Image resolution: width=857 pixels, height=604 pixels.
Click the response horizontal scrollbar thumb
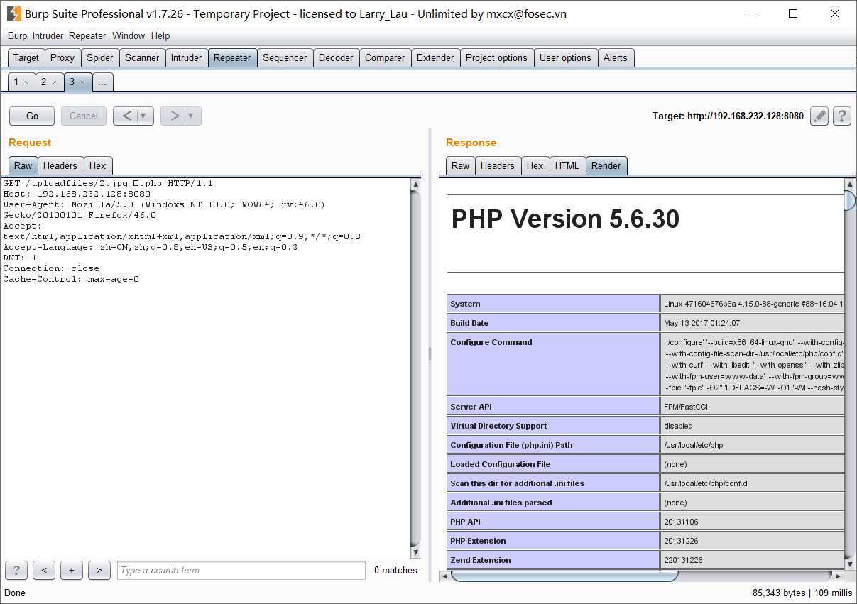564,576
